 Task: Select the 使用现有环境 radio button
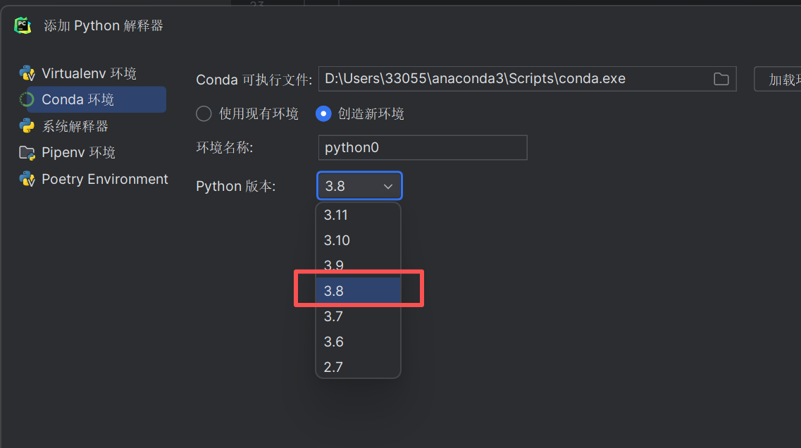point(204,113)
